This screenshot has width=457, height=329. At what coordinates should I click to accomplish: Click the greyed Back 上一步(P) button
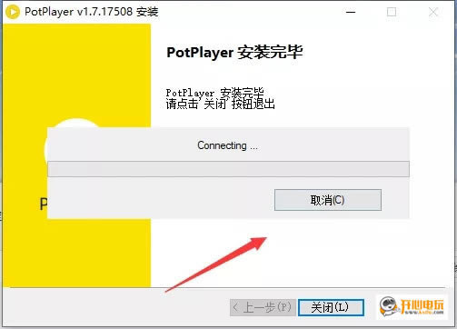(263, 307)
